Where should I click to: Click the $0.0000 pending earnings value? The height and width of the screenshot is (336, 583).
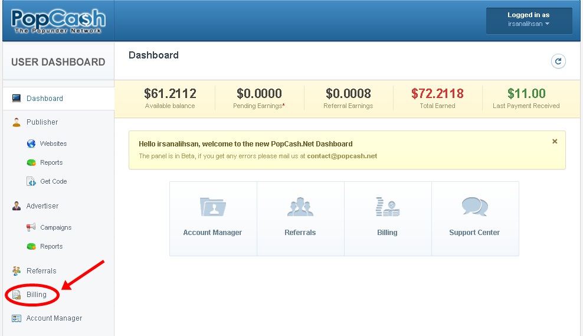(259, 93)
